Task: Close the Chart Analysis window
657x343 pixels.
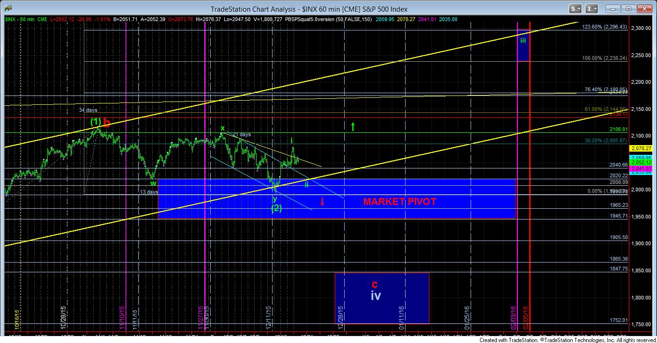Action: pyautogui.click(x=644, y=8)
